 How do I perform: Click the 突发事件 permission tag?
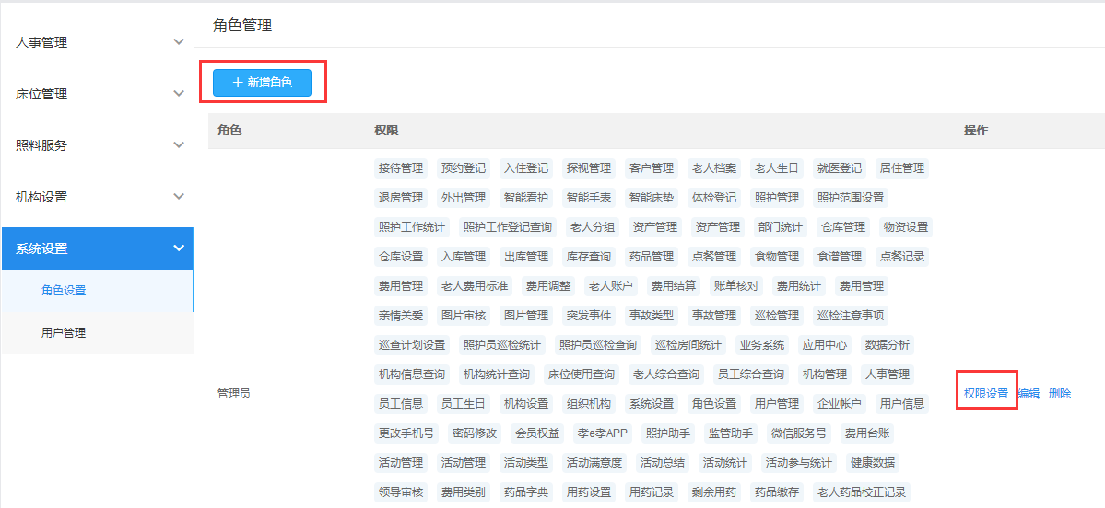(x=589, y=316)
